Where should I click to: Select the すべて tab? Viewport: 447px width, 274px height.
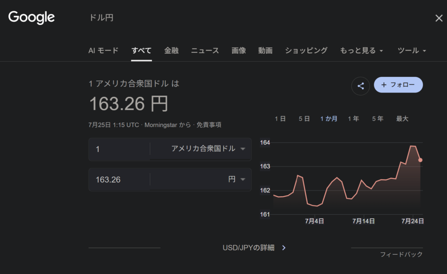(141, 51)
